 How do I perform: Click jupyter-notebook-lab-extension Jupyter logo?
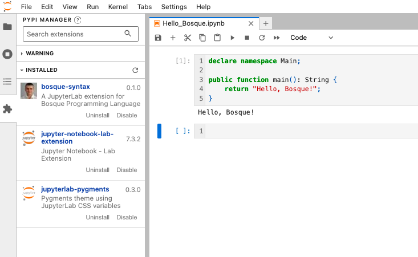click(x=29, y=138)
